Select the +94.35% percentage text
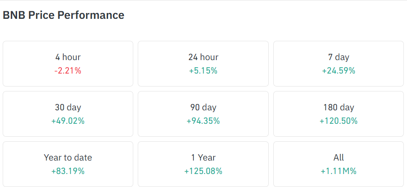 [x=203, y=121]
